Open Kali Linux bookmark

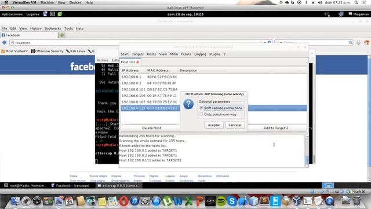[75, 51]
